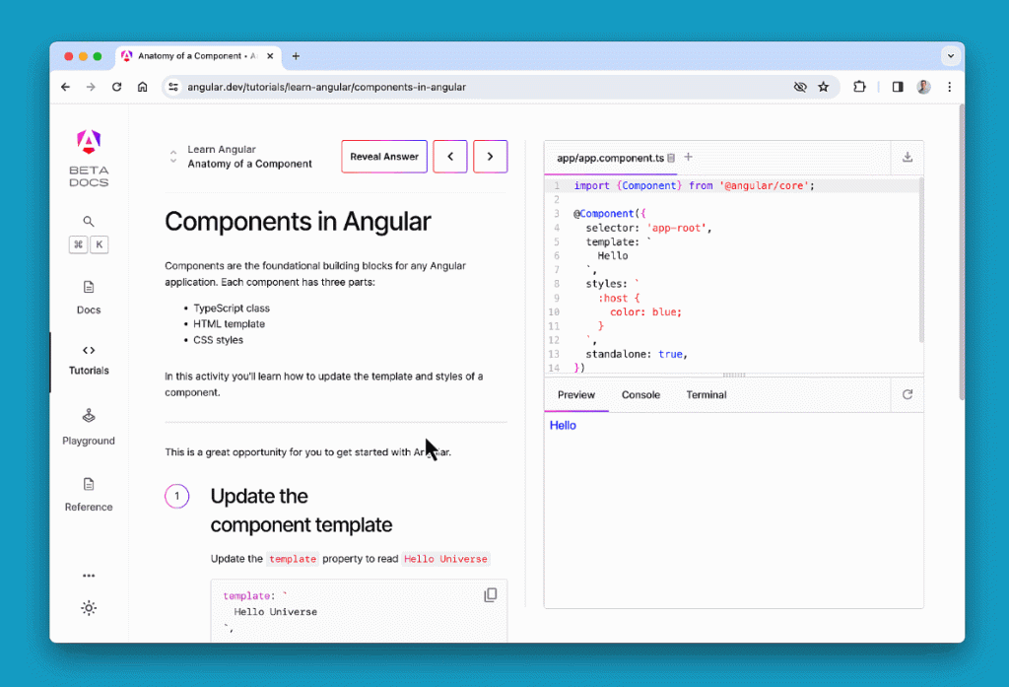Click the Command key search shortcut badge
Screen dimensions: 1009x687
click(78, 244)
